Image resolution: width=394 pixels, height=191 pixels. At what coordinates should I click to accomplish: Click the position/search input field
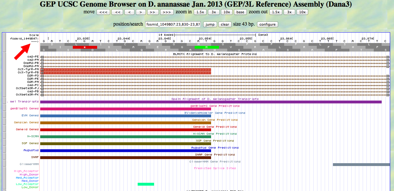click(x=173, y=24)
